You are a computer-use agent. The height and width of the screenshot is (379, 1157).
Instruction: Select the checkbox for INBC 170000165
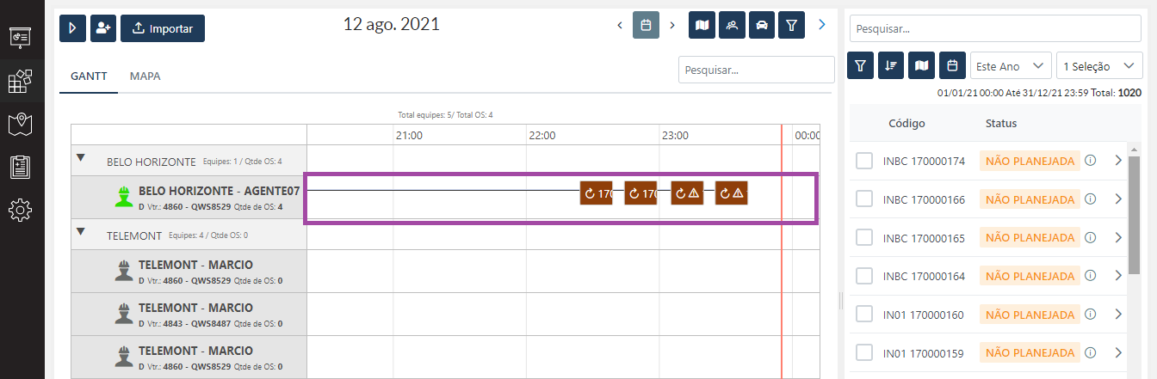tap(864, 238)
